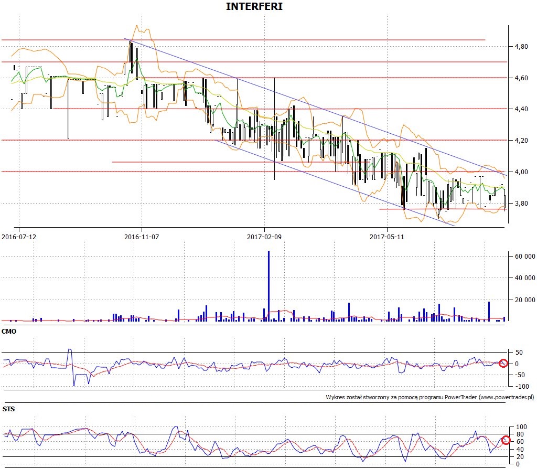Click the 60 000 volume axis label
This screenshot has width=537, height=469.
click(x=524, y=256)
